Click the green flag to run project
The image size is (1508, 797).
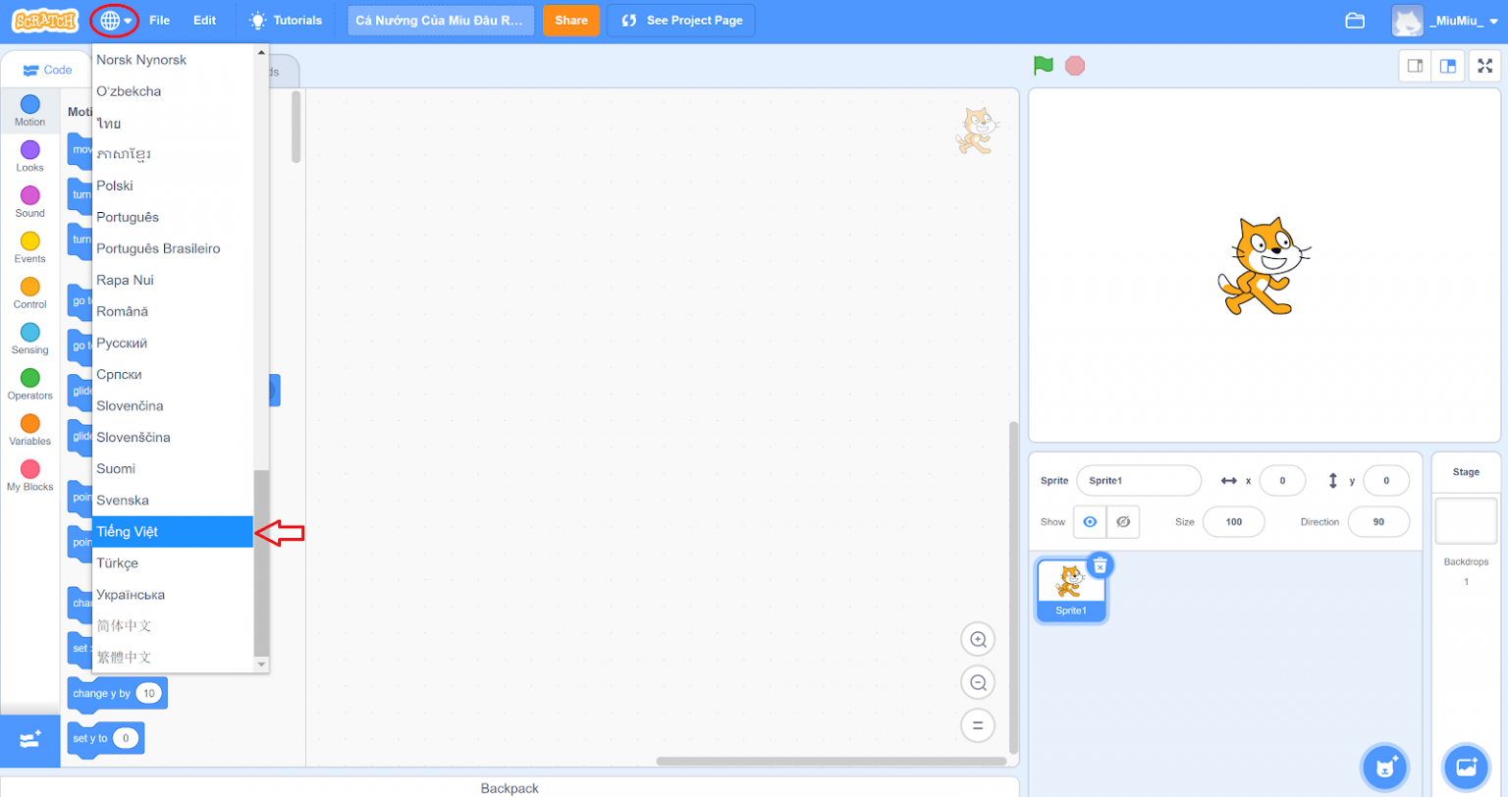1043,66
